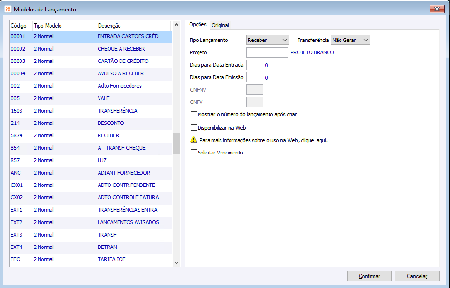Select the DESCONTO row
The width and height of the screenshot is (450, 288).
tap(91, 123)
